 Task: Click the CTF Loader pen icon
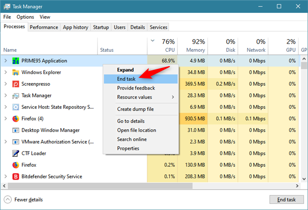(x=16, y=153)
